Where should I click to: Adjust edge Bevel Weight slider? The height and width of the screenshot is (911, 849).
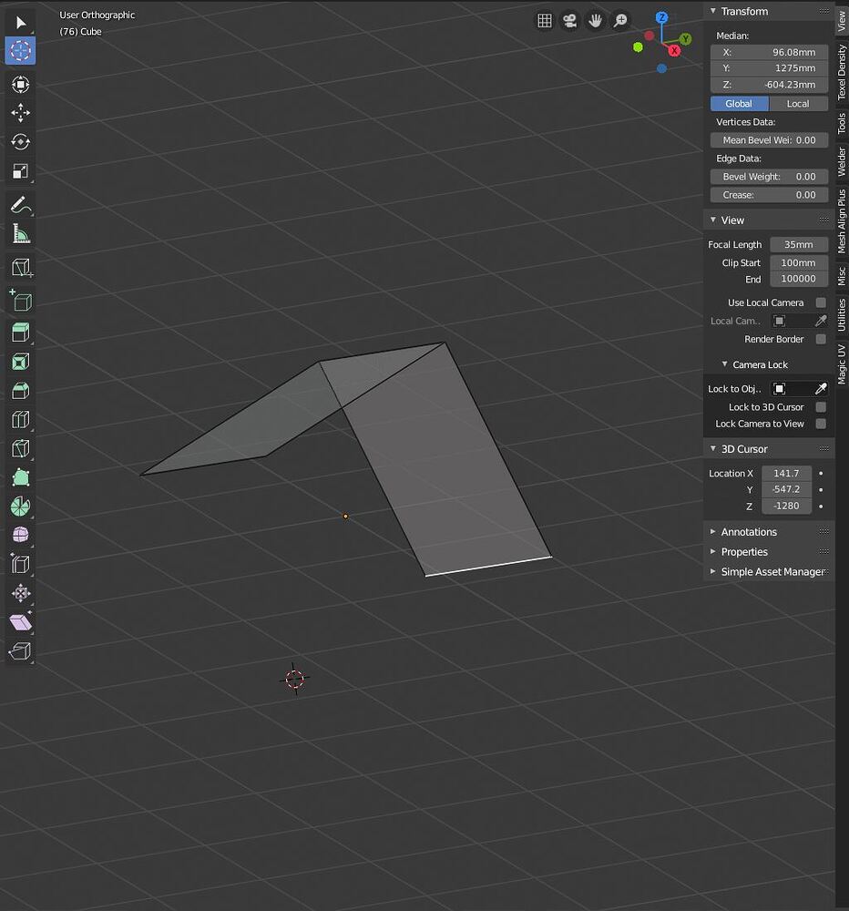(769, 177)
